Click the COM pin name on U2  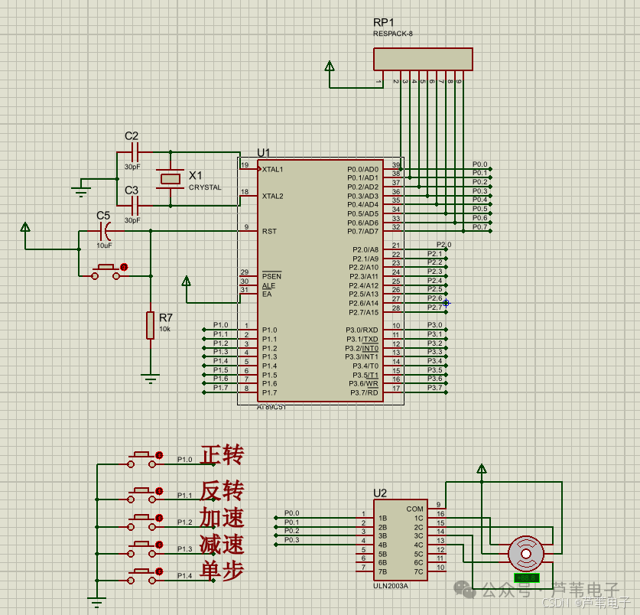(x=414, y=509)
